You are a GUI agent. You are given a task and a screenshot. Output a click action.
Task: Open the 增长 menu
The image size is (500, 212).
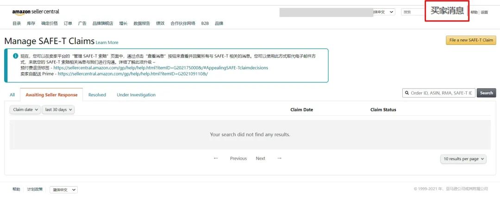[x=123, y=23]
